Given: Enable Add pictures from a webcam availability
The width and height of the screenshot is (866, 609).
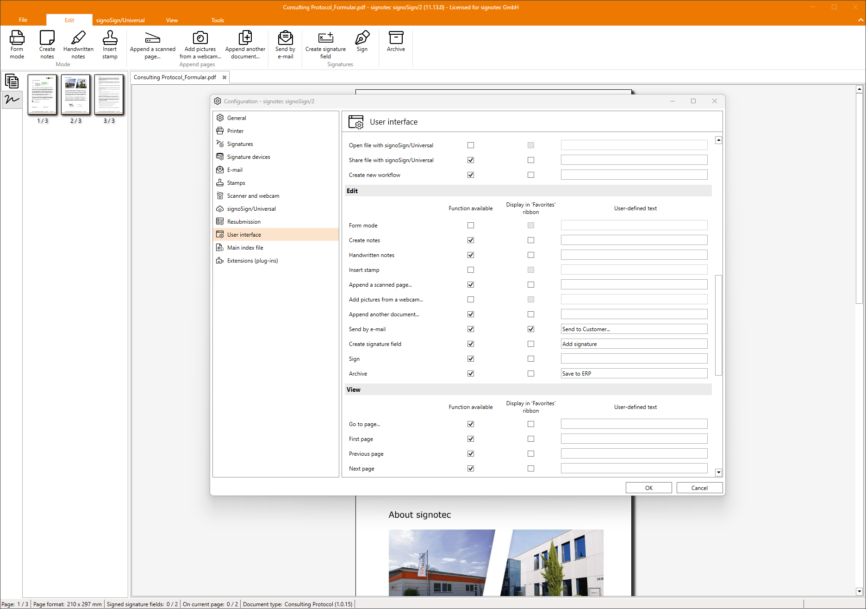Looking at the screenshot, I should 471,300.
